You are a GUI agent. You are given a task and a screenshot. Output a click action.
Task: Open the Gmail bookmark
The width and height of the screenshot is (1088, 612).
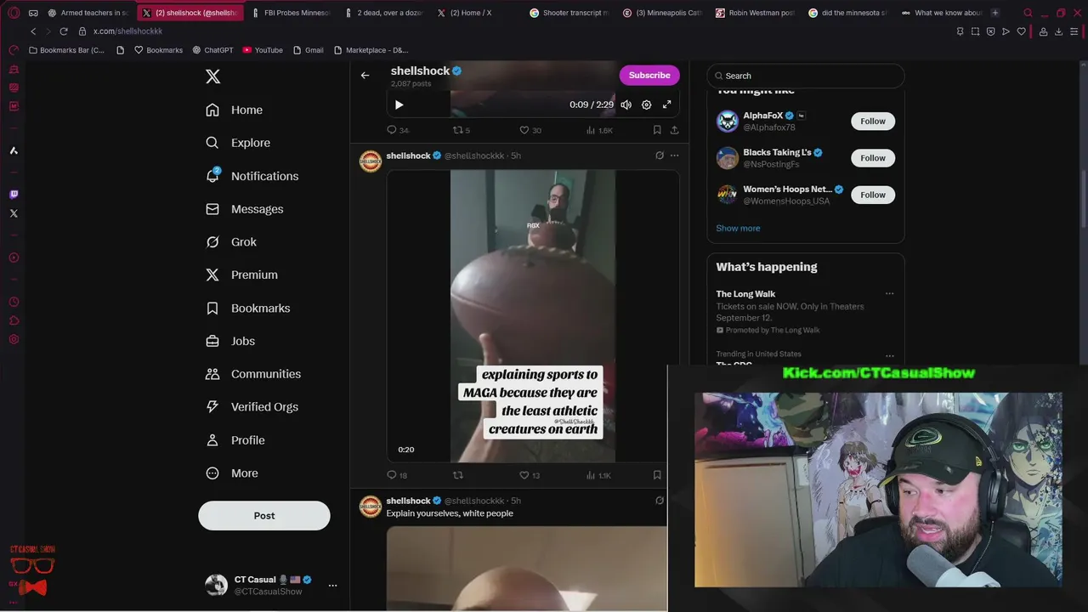coord(308,50)
